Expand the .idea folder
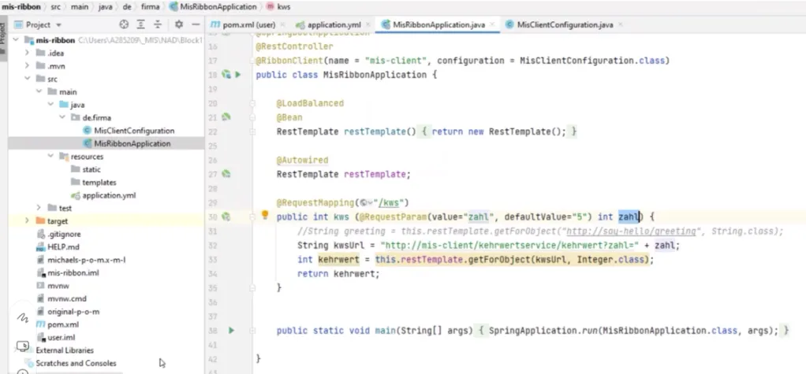806x374 pixels. coord(28,53)
